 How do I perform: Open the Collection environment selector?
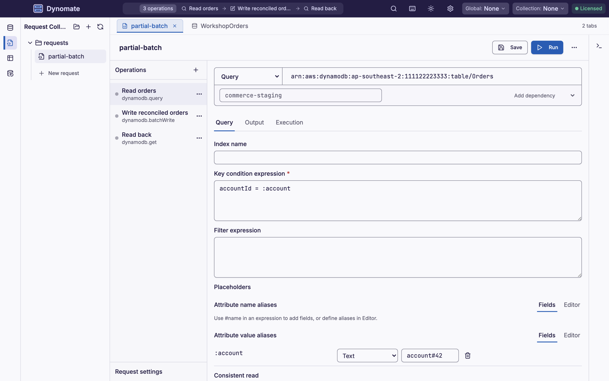pos(540,8)
